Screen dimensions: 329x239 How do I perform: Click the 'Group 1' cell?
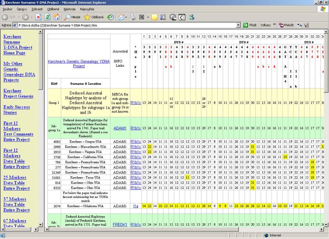click(x=54, y=103)
